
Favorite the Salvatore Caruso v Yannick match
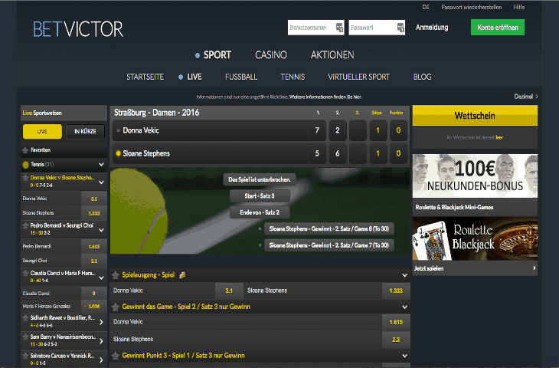25,356
